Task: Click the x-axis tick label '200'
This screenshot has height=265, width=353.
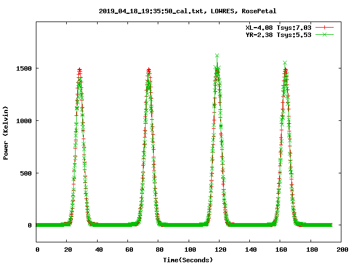Action: click(x=343, y=250)
